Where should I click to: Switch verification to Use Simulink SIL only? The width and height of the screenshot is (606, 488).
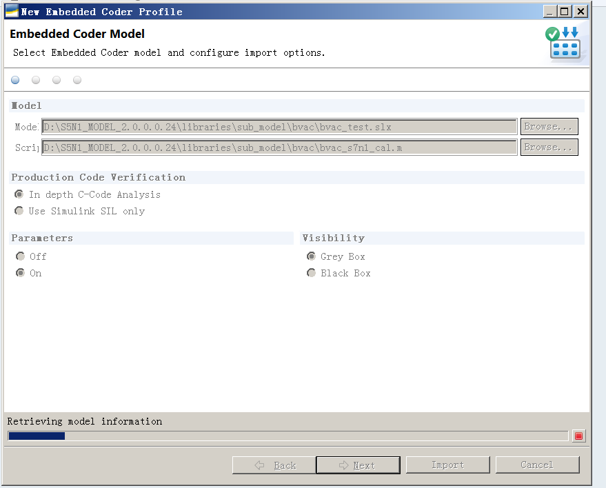19,210
